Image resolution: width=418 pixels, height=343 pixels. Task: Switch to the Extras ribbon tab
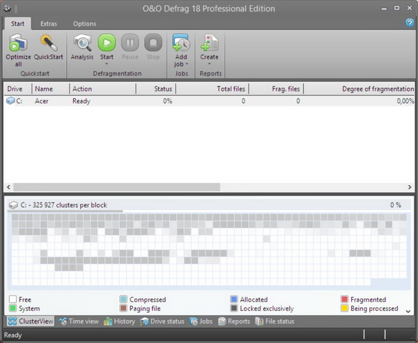49,24
